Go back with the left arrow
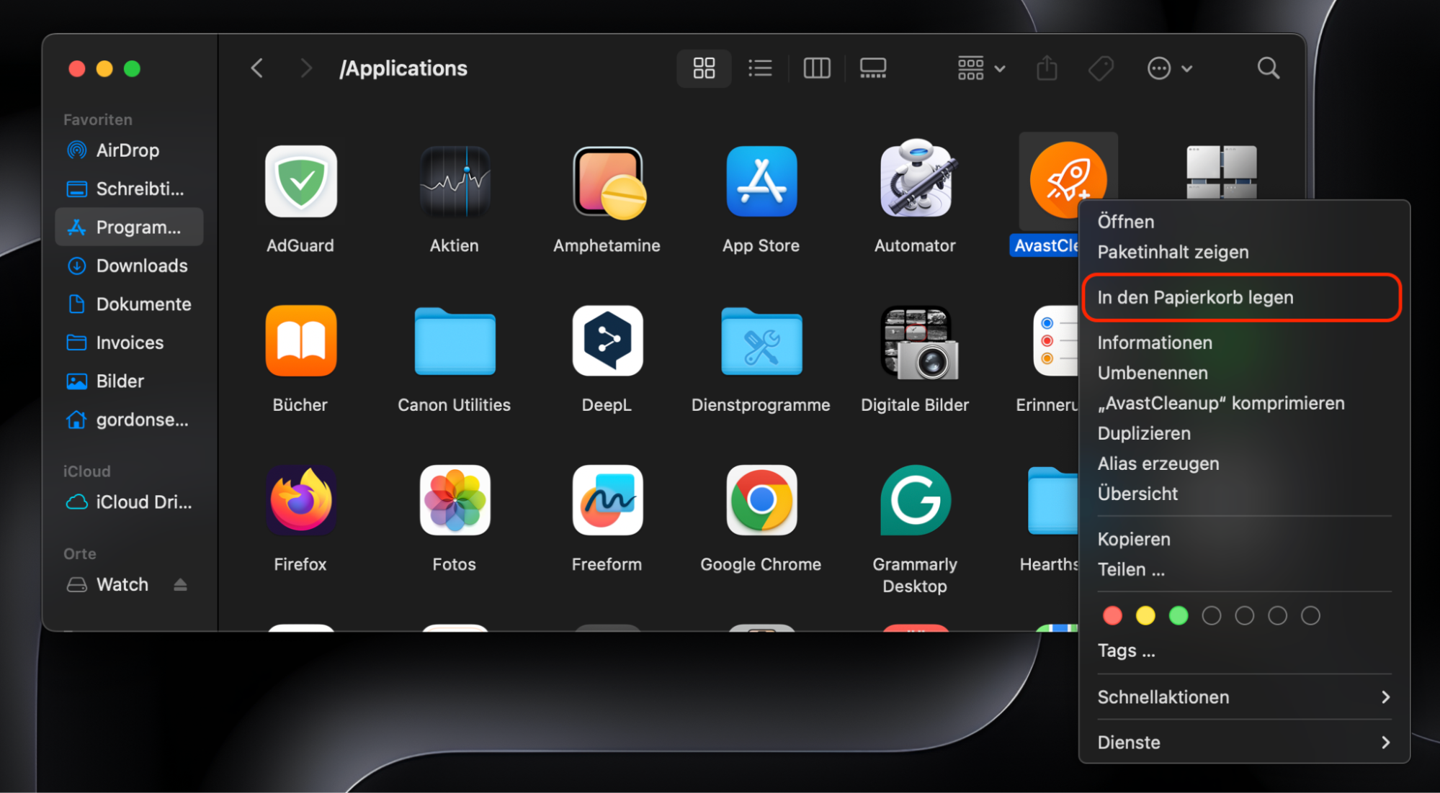Viewport: 1440px width, 793px height. [x=257, y=68]
